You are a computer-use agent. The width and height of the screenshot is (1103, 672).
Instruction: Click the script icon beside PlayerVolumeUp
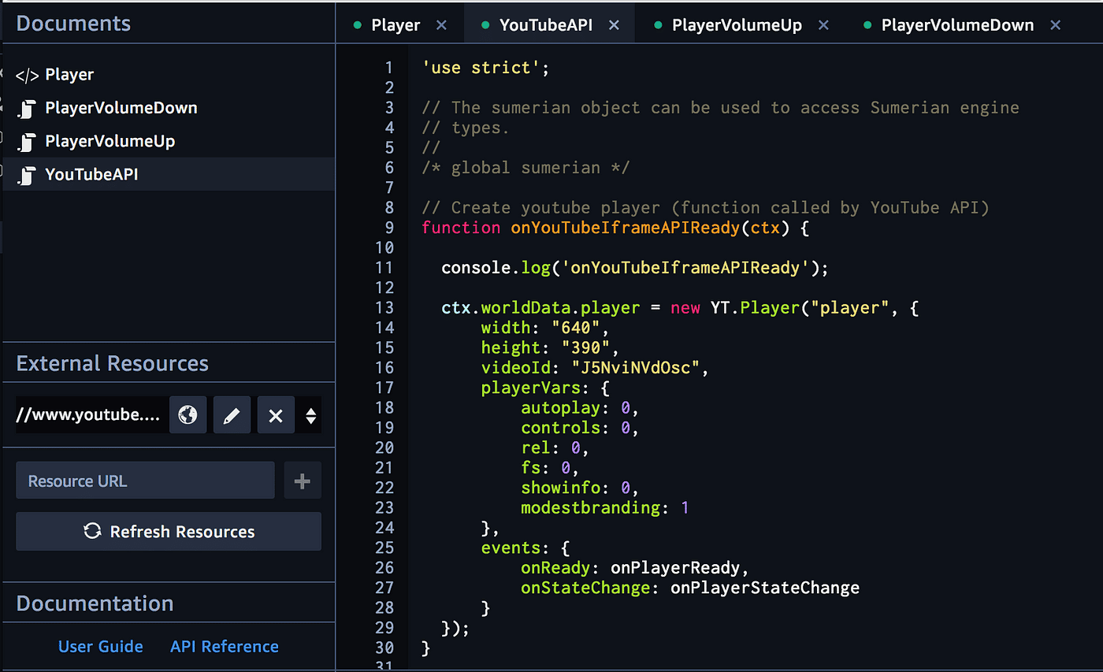click(x=28, y=143)
